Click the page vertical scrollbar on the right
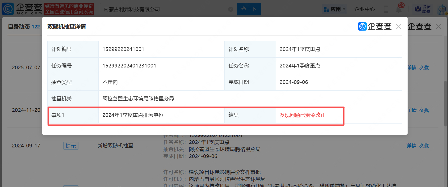The width and height of the screenshot is (448, 187). (x=446, y=104)
